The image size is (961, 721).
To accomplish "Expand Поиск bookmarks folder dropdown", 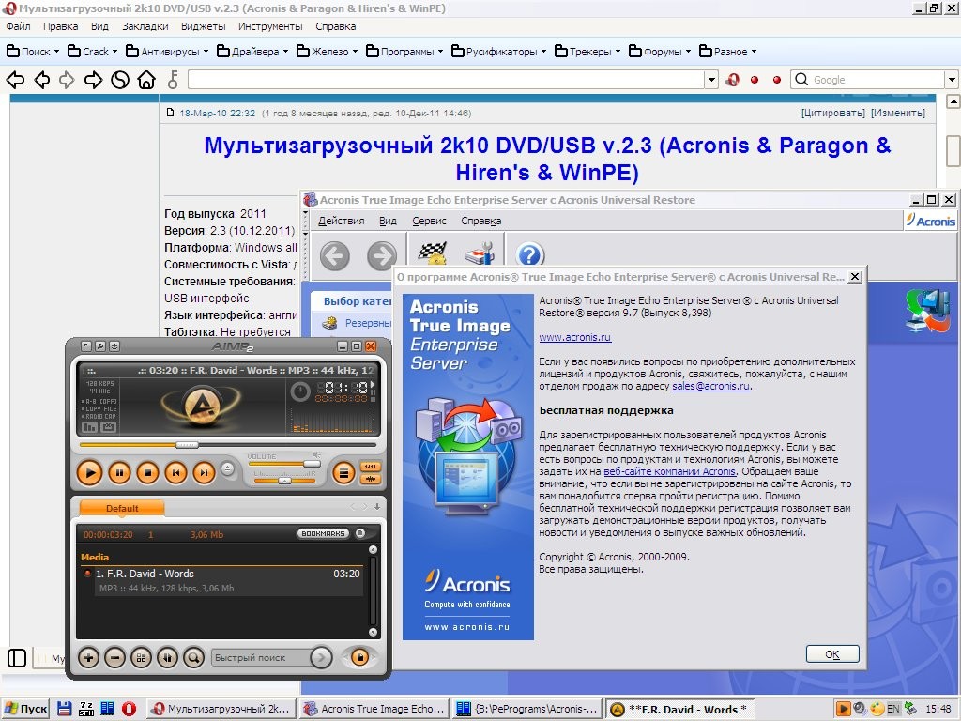I will pos(57,52).
